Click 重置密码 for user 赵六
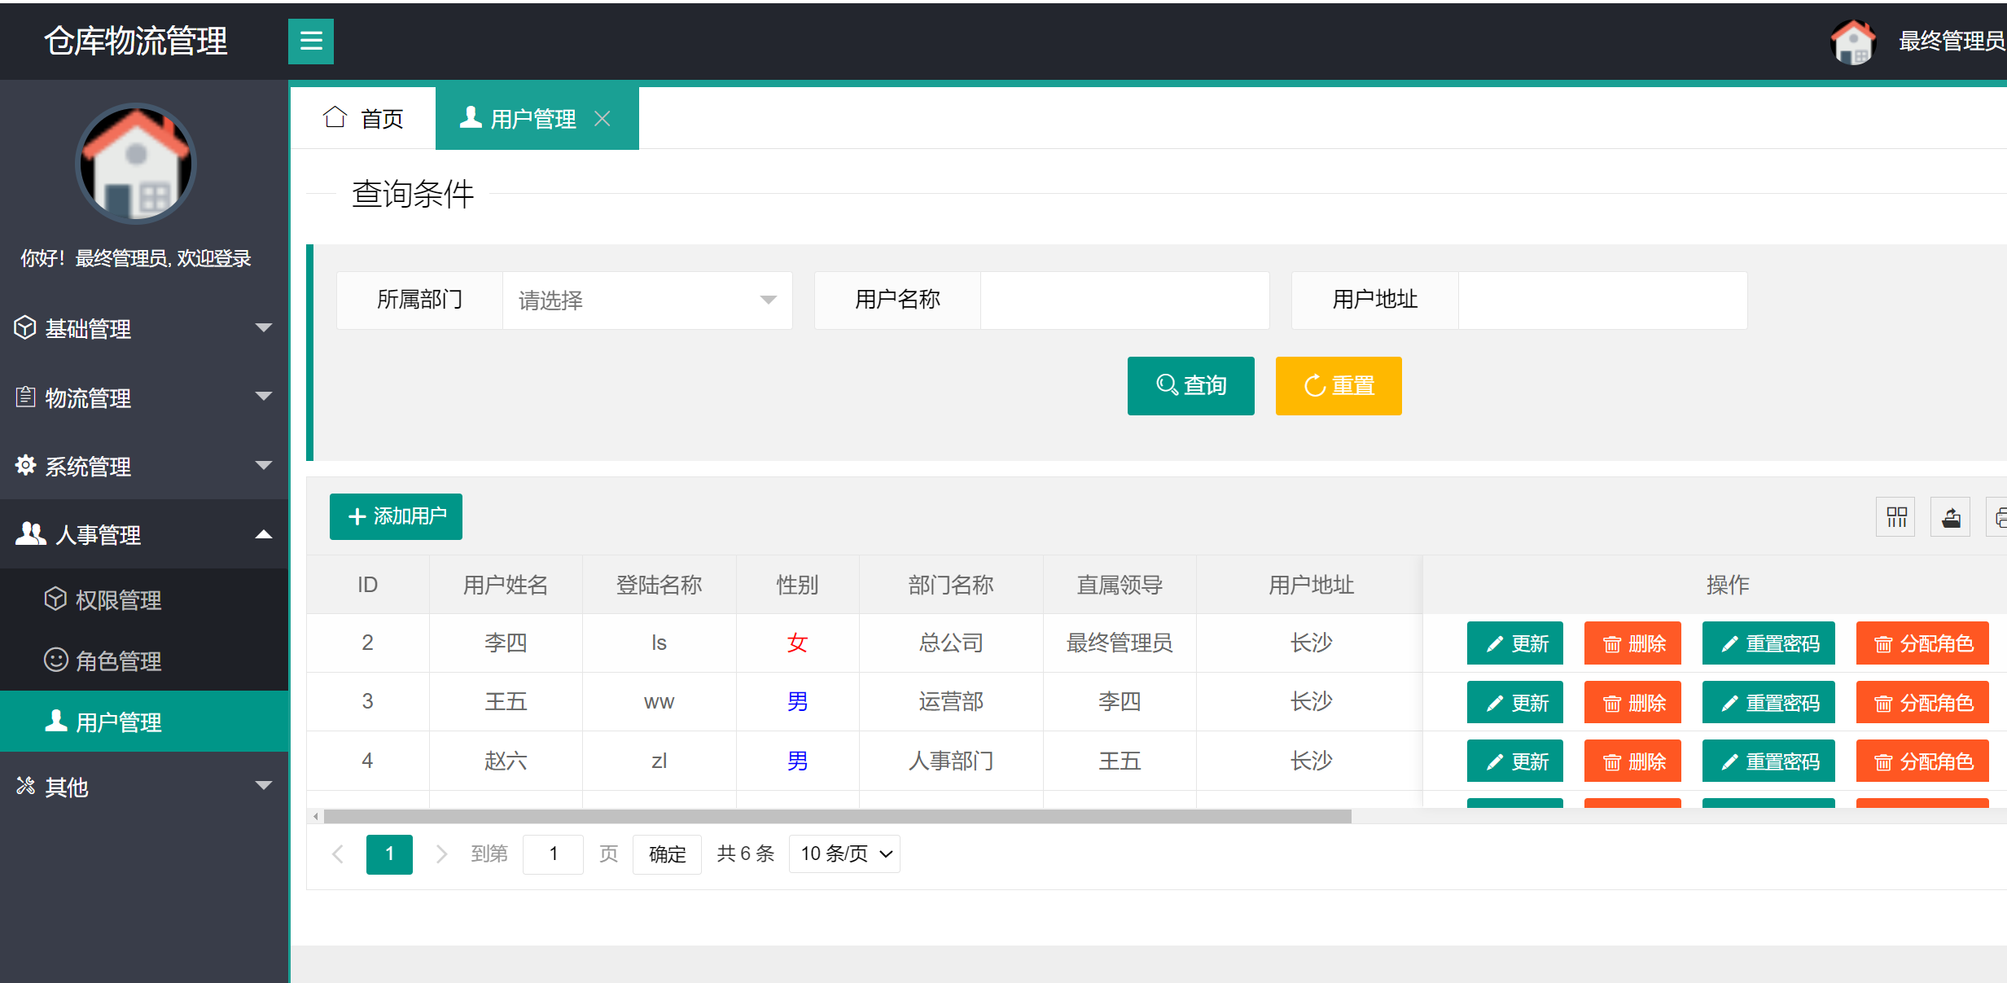 [1768, 761]
